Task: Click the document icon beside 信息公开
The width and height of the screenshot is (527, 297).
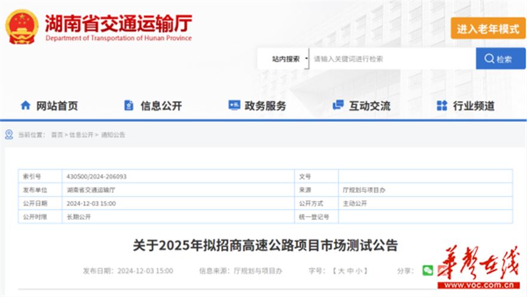Action: [129, 106]
